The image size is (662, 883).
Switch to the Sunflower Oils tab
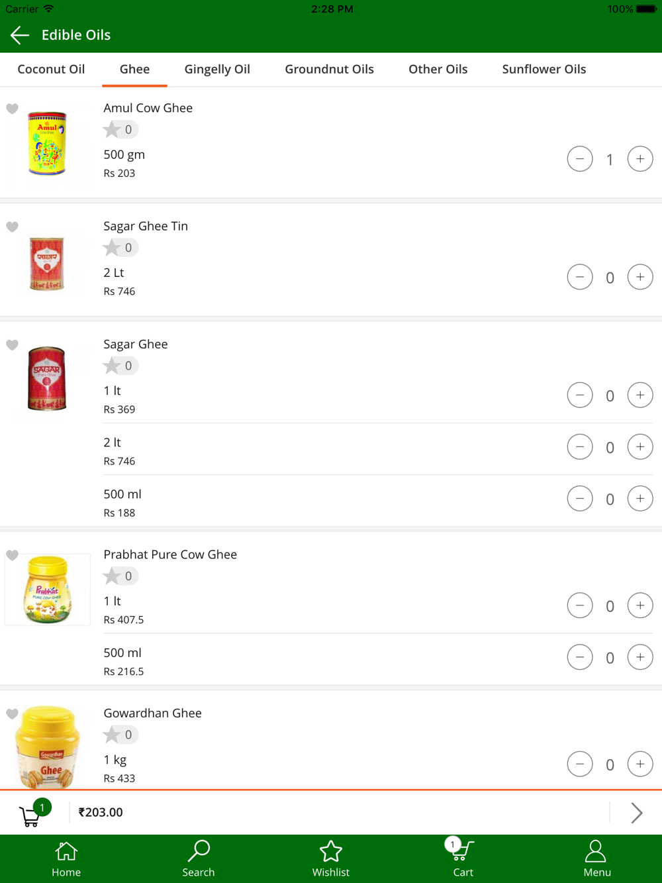point(544,69)
